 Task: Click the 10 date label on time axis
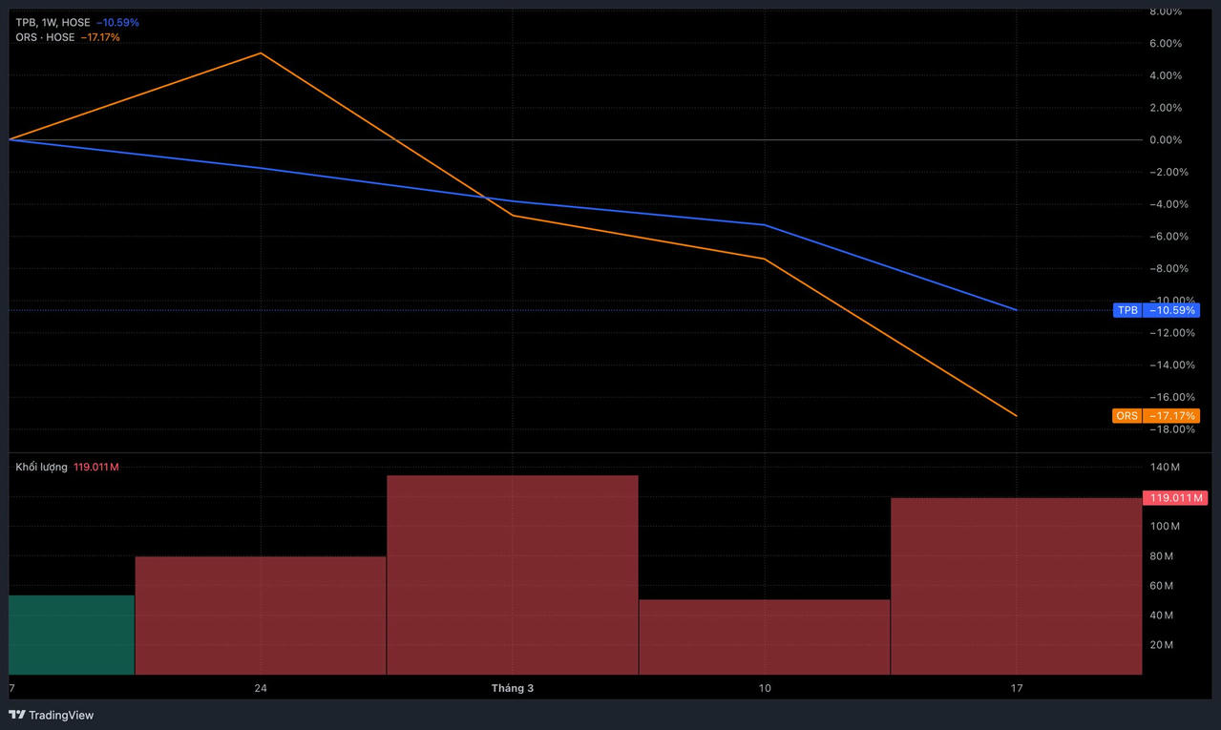click(x=765, y=688)
